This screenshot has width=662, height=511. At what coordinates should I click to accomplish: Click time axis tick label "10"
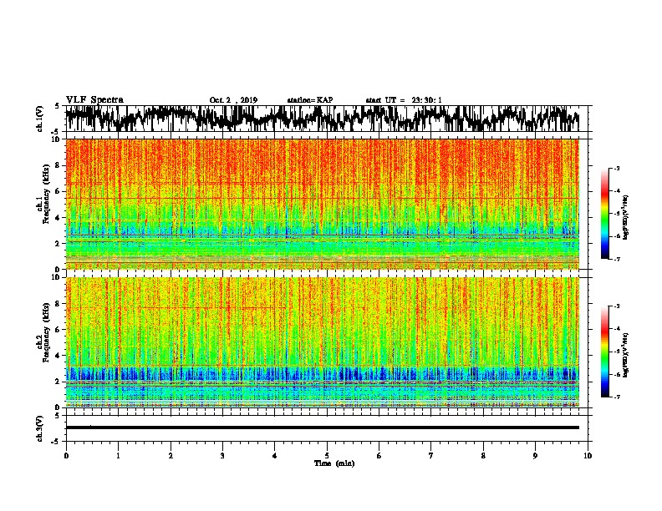point(588,456)
